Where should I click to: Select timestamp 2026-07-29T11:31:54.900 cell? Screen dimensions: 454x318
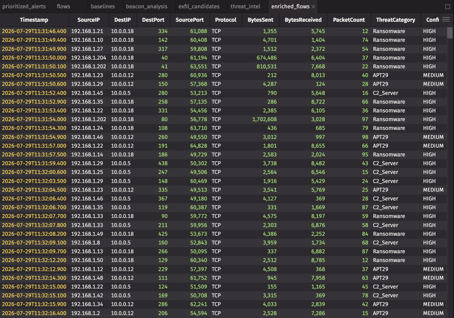coord(34,137)
